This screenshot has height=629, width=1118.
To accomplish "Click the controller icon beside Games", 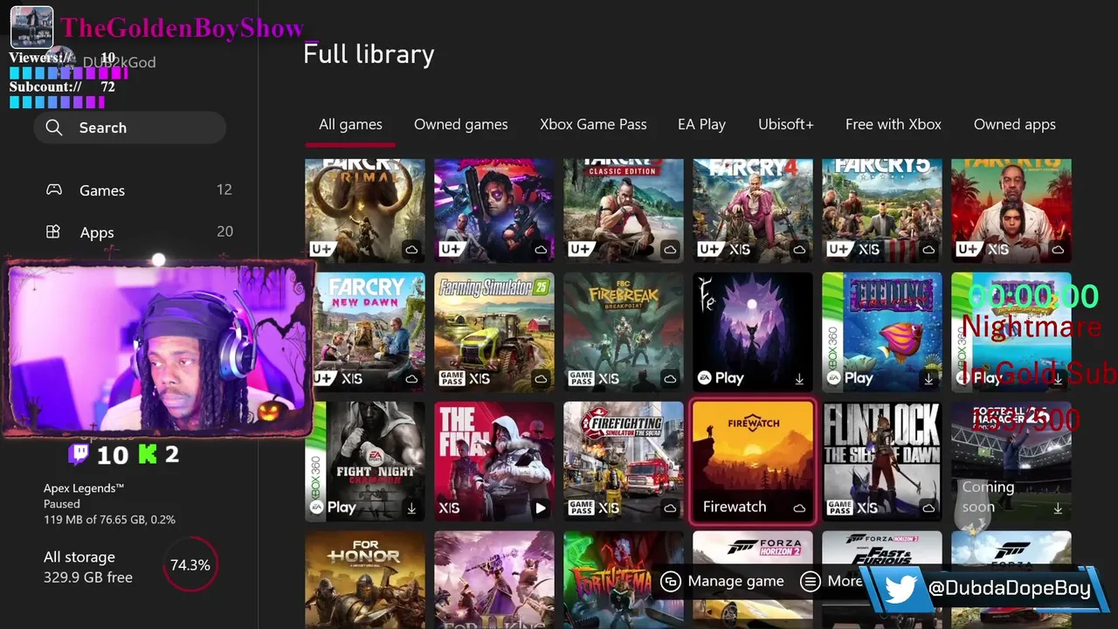I will [x=53, y=190].
